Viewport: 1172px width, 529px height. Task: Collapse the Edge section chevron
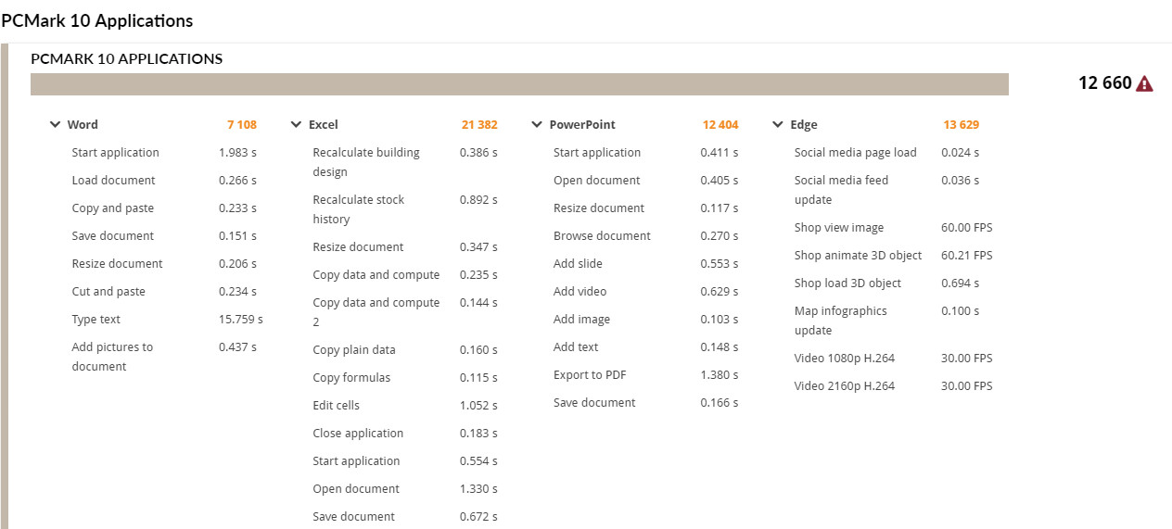click(778, 124)
